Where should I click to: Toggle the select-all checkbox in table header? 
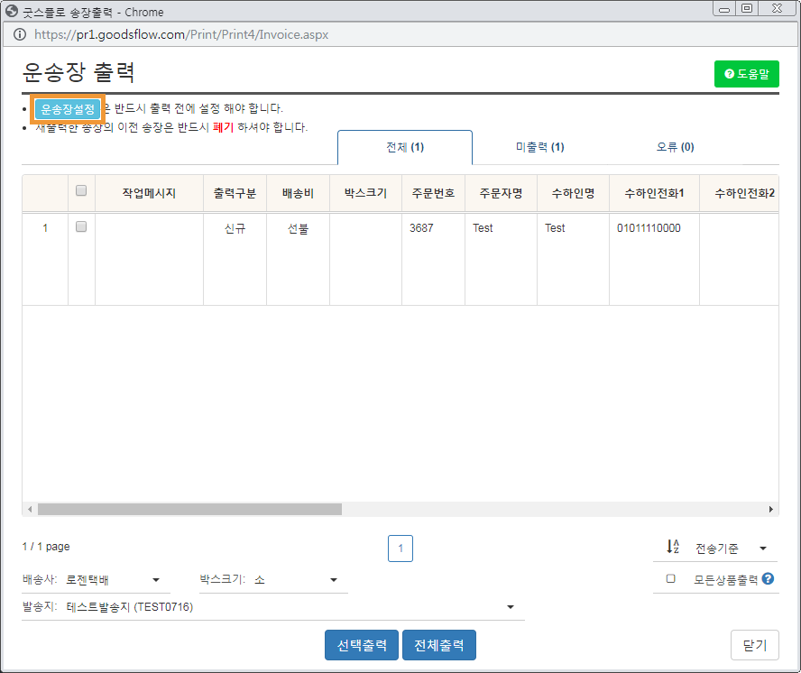[81, 190]
